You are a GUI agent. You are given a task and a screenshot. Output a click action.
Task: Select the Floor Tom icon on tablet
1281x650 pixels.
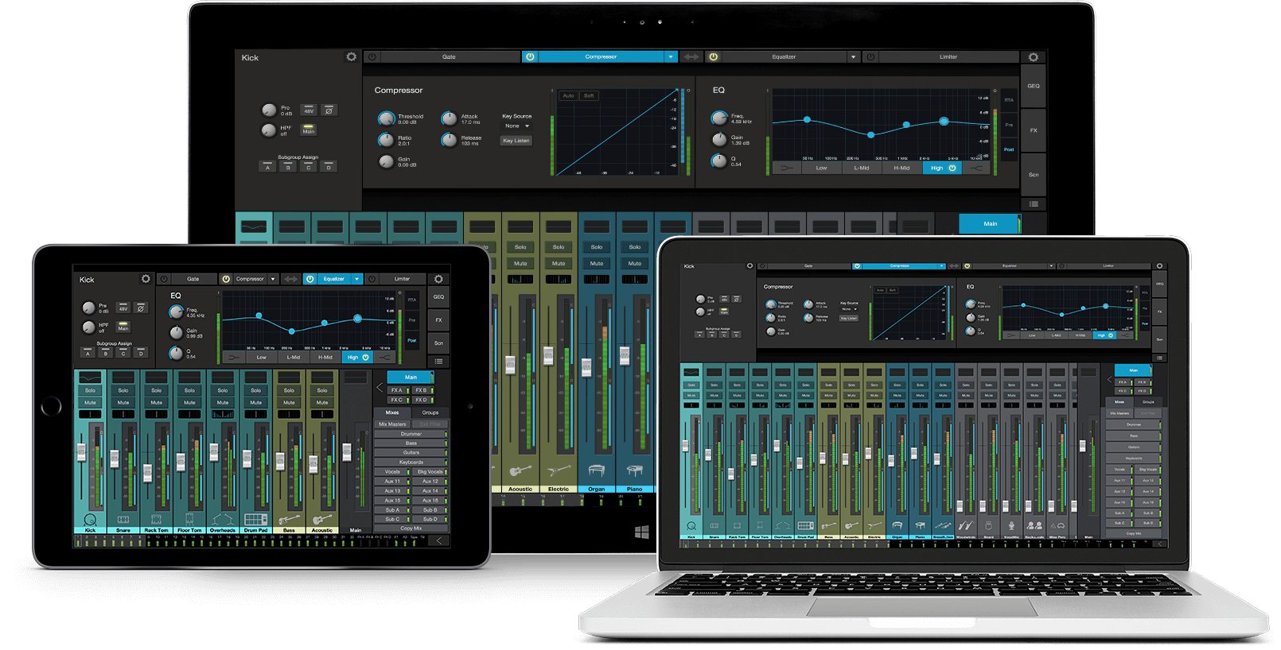189,519
